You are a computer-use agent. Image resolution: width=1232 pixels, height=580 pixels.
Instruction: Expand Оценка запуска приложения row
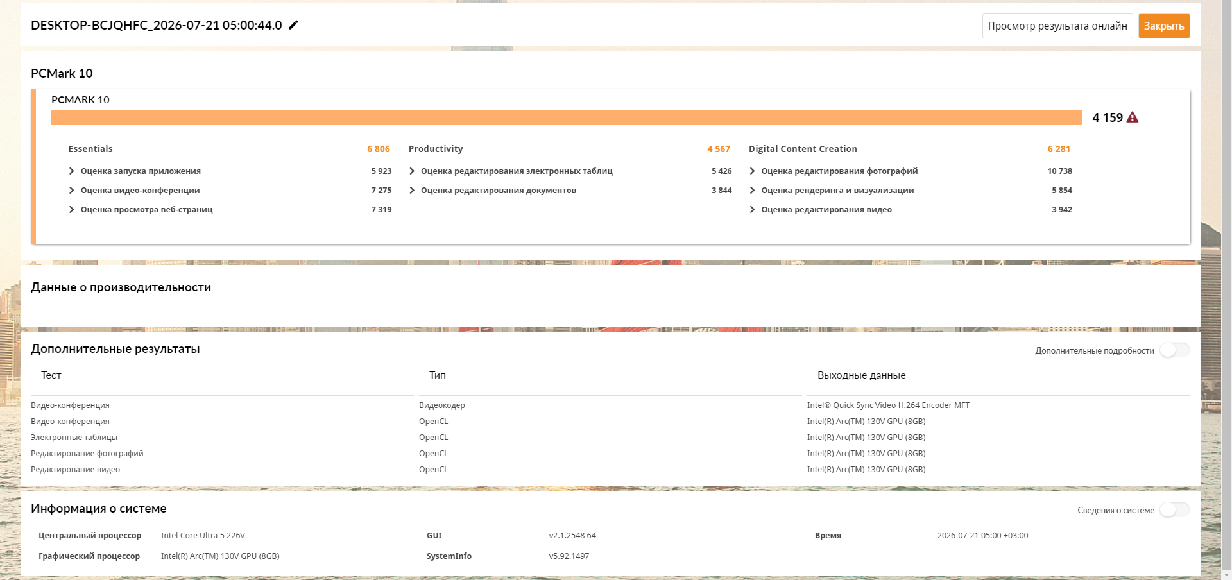[230, 171]
